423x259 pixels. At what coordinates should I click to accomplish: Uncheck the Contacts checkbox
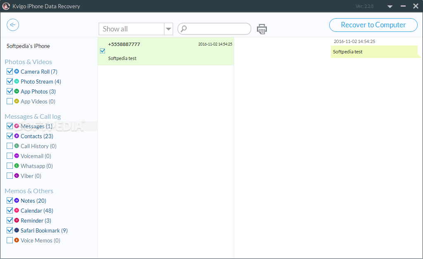pyautogui.click(x=10, y=136)
